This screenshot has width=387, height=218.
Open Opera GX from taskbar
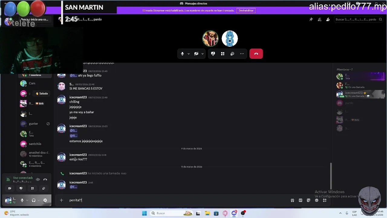(x=225, y=213)
